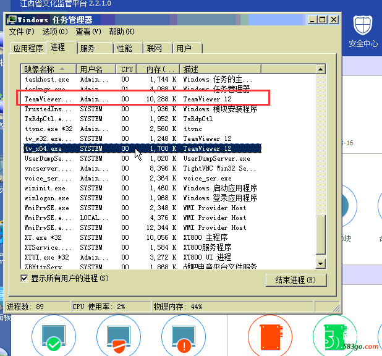Click the Task Manager title bar icon
Screen dimensions: 382x356
pyautogui.click(x=12, y=20)
